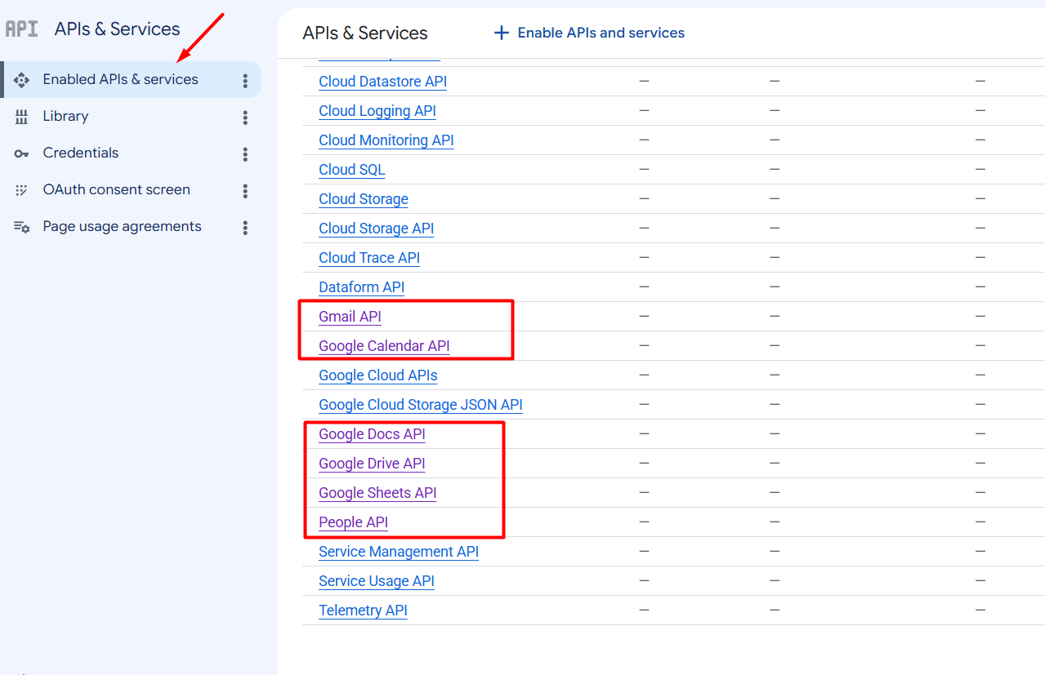Open the Telemetry API link
Screen dimensions: 1045x675
[x=364, y=611]
